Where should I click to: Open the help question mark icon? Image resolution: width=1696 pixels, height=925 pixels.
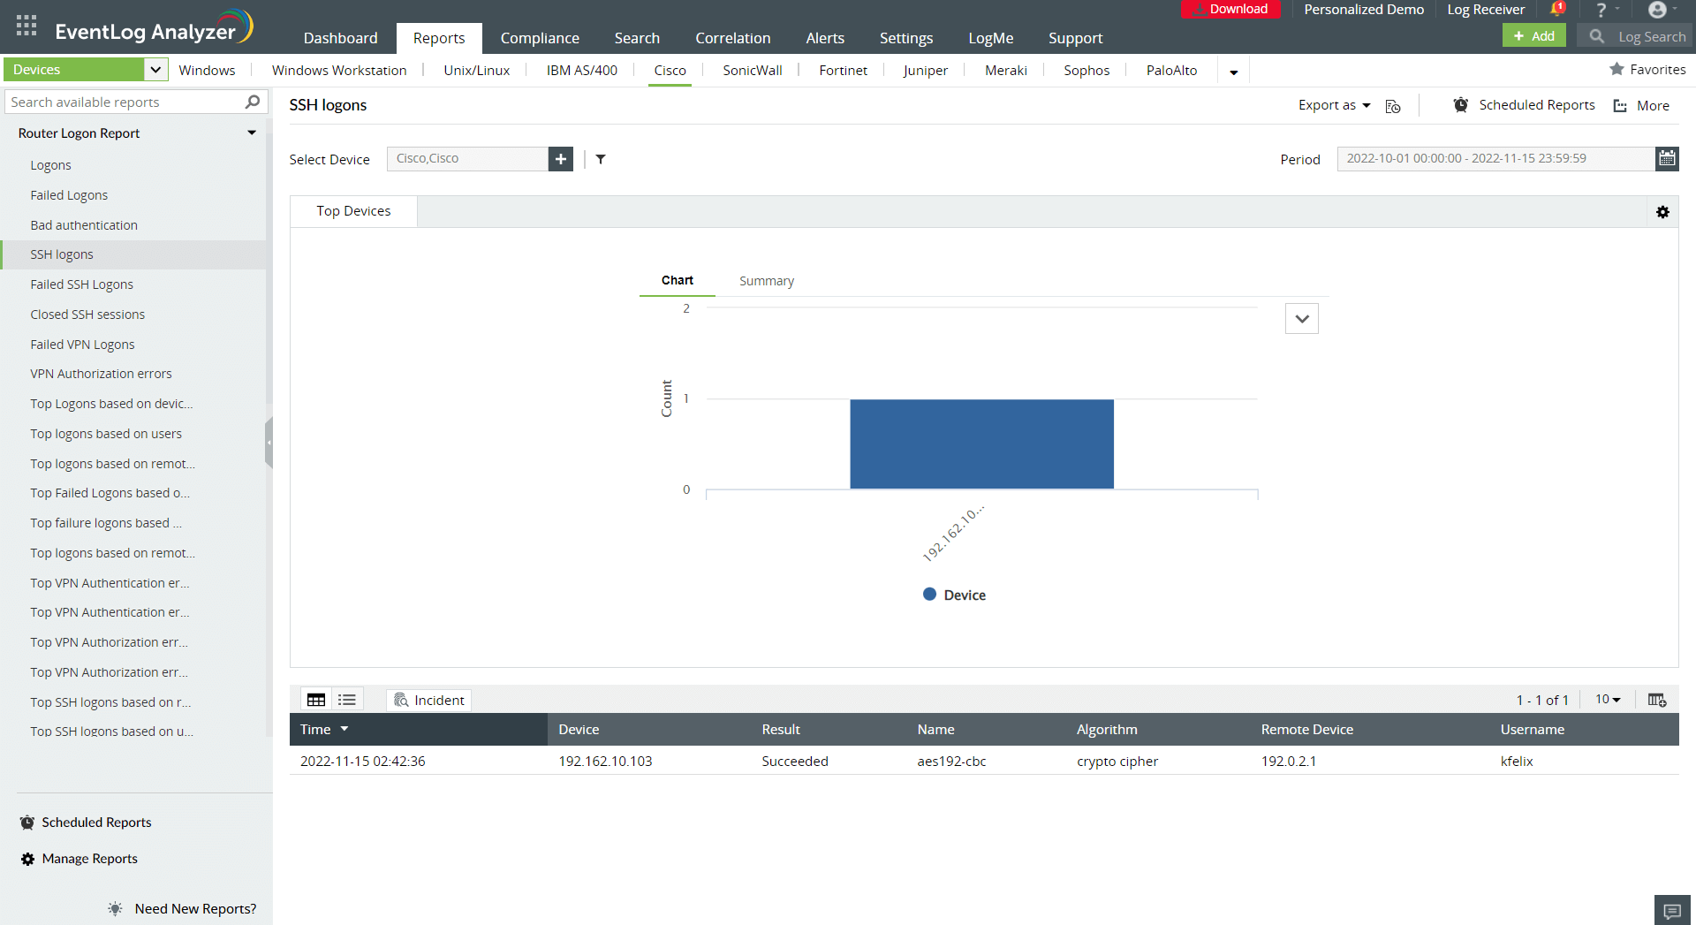click(x=1601, y=10)
